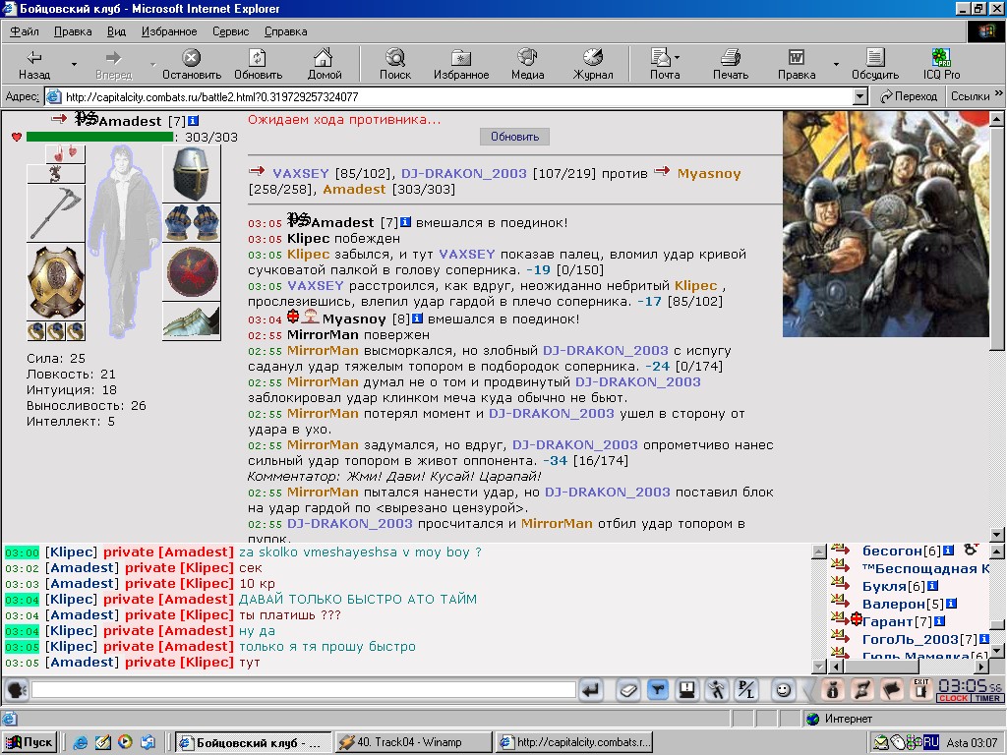
Task: Send chat message with enter arrow icon
Action: click(591, 691)
